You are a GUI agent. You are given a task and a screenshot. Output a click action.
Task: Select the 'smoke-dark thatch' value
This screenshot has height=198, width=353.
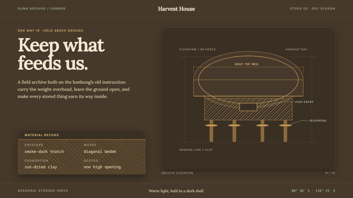tap(44, 152)
